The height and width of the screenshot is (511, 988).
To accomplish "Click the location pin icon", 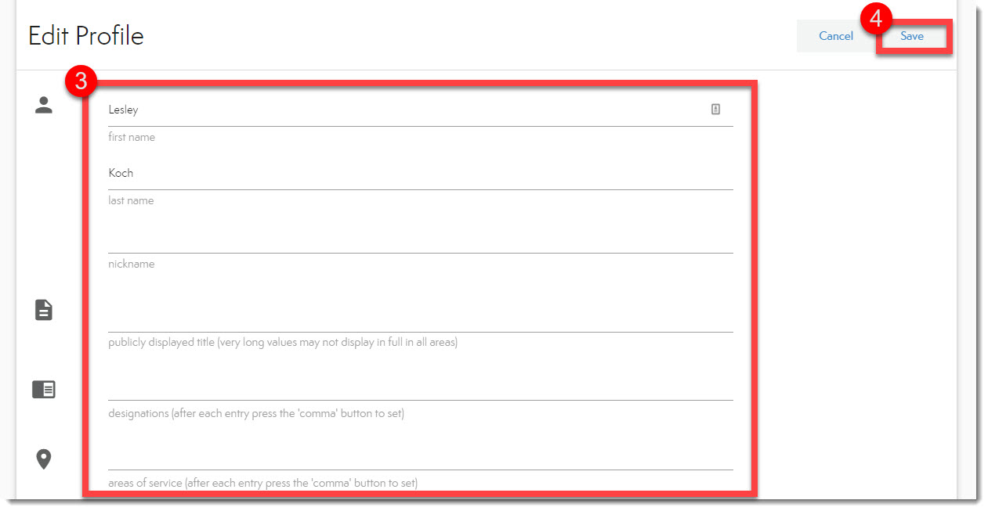I will click(x=44, y=459).
